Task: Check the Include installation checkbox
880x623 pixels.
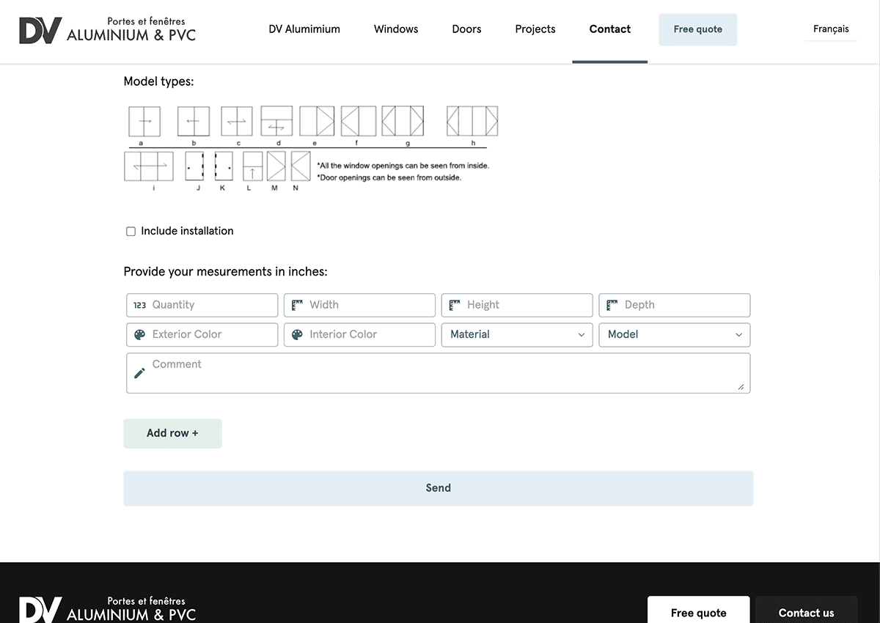Action: pyautogui.click(x=131, y=232)
